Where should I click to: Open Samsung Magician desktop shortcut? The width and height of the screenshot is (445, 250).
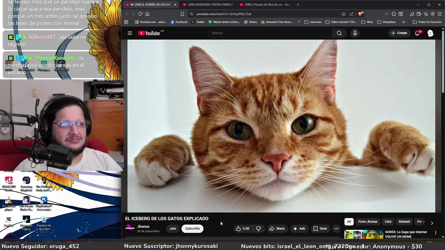click(26, 184)
